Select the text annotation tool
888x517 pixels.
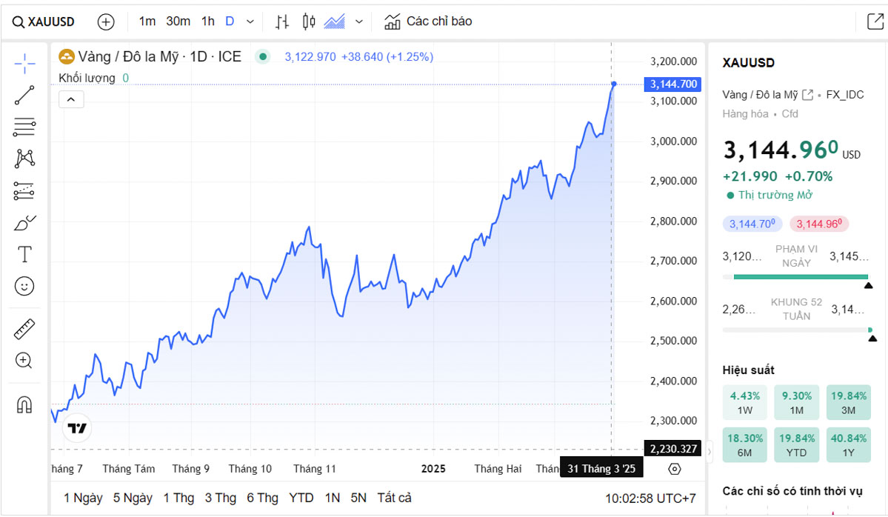pos(24,255)
